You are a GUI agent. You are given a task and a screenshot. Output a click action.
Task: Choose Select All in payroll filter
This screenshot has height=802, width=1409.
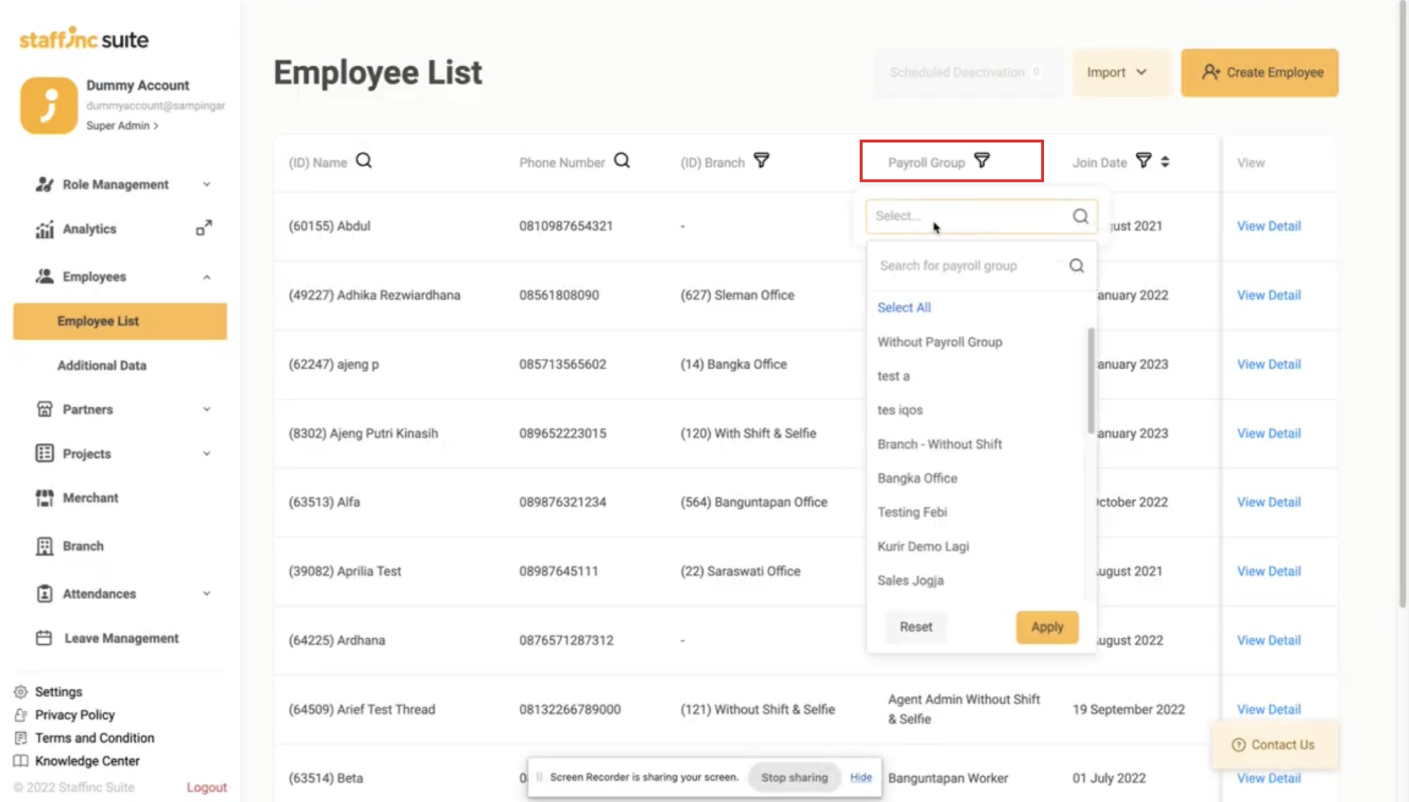904,308
